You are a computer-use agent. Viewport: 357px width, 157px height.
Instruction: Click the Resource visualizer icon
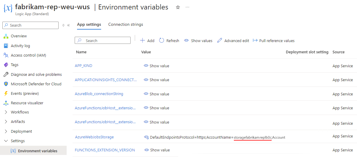6,103
